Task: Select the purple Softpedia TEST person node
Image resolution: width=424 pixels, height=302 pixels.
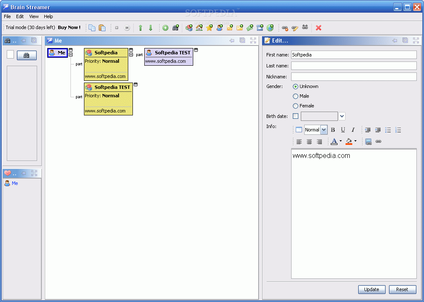Action: pyautogui.click(x=169, y=57)
